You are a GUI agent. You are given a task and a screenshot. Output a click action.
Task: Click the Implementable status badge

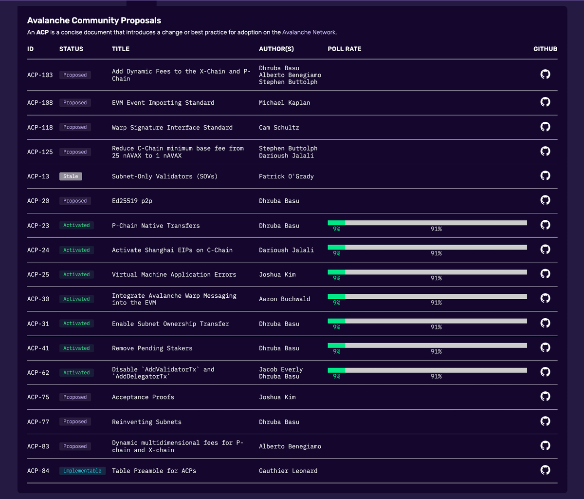(82, 471)
